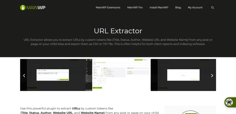Viewport: 236px width, 114px height.
Task: View the right dark loading screenshot
Action: (183, 75)
